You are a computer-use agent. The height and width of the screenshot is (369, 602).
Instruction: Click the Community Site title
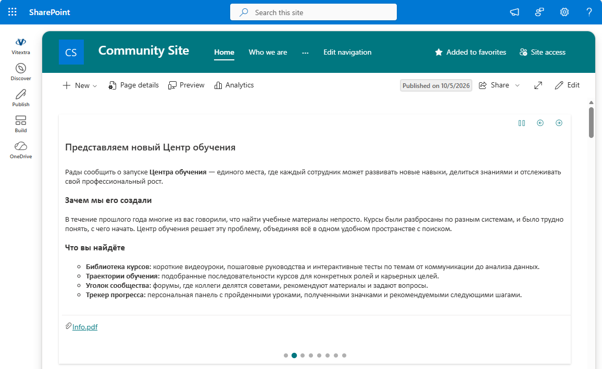pyautogui.click(x=144, y=50)
